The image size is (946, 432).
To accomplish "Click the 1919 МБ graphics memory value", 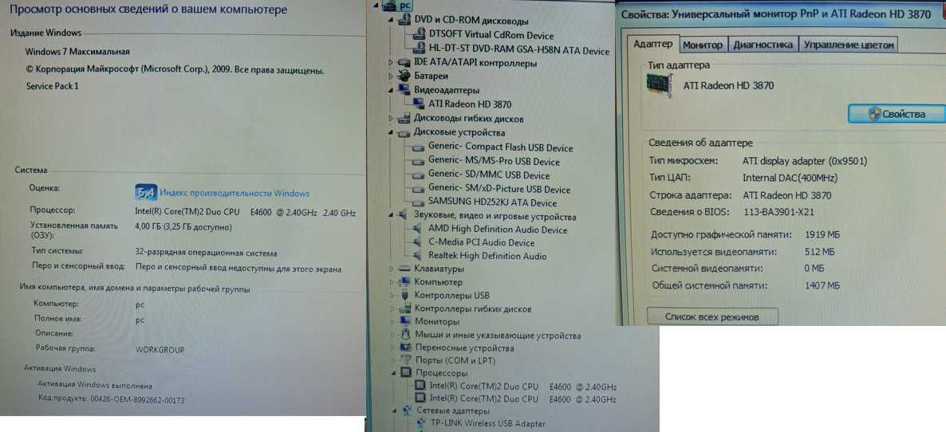I will coord(822,234).
